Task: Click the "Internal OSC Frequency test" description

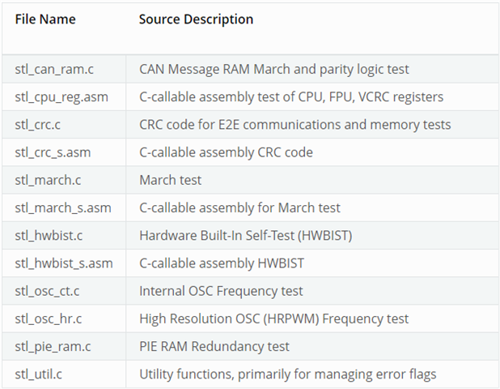Action: [221, 291]
